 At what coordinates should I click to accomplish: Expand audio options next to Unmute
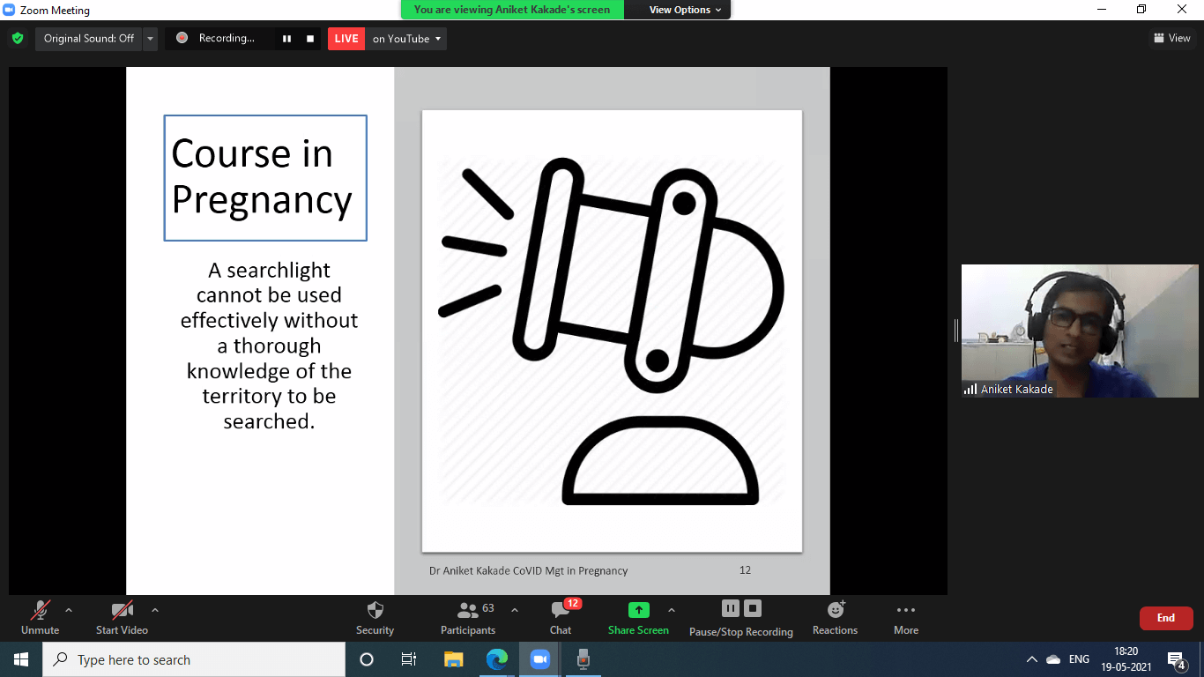tap(69, 610)
